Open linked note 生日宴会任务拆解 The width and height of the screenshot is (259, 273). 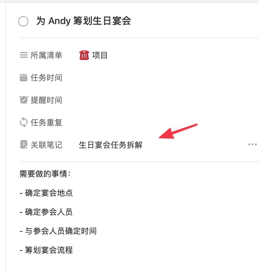[x=110, y=145]
